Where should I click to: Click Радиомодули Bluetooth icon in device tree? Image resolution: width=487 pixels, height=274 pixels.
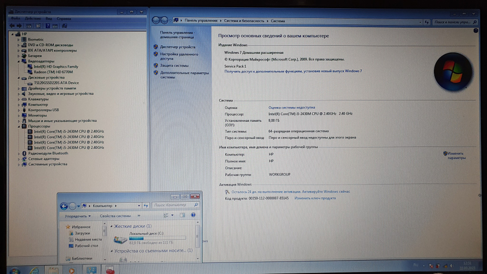[x=24, y=153]
